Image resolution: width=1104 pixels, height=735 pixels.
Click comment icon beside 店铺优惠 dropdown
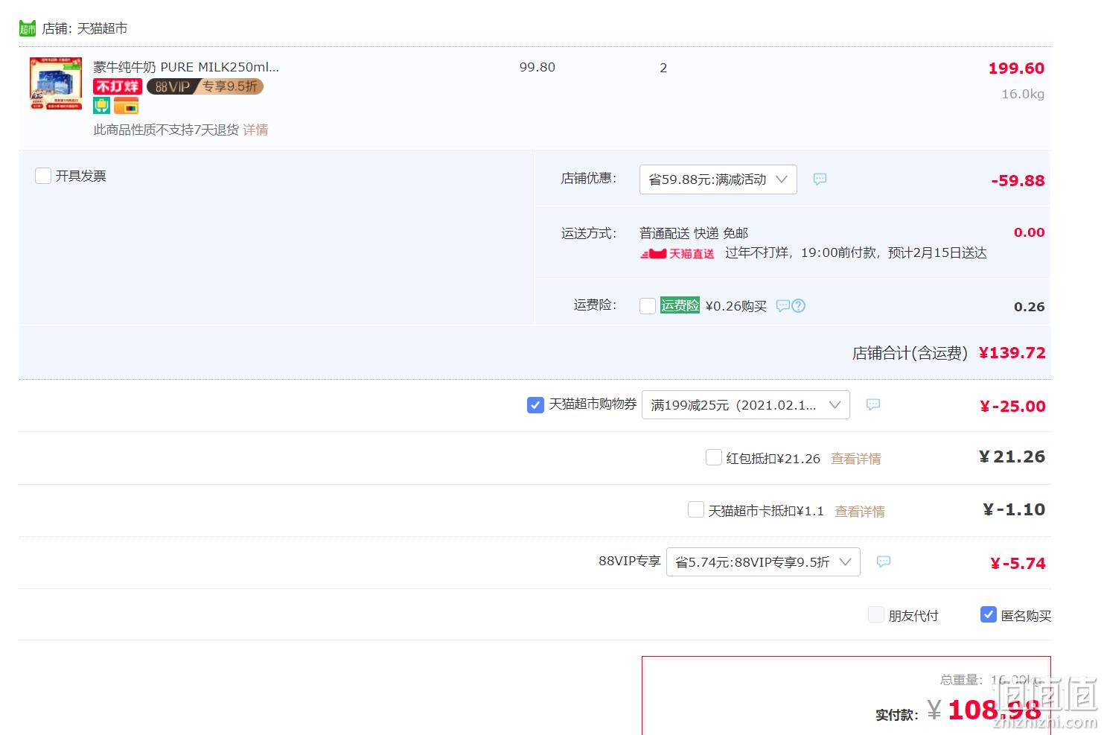tap(820, 179)
